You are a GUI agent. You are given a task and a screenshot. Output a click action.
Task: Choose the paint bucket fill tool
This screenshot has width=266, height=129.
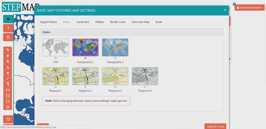tap(8, 61)
